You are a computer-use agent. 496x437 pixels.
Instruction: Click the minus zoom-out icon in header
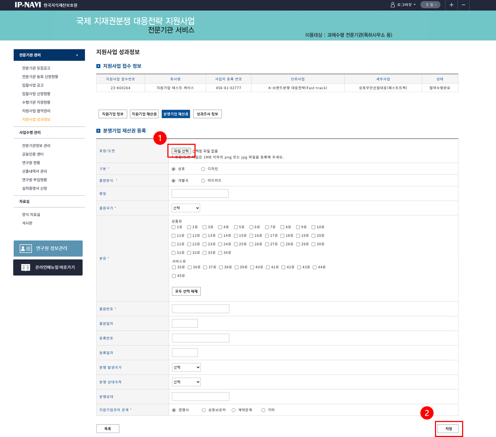(464, 5)
